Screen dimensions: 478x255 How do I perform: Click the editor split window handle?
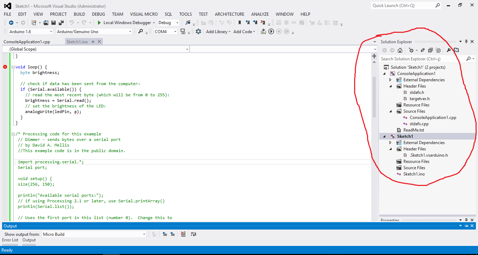point(374,56)
